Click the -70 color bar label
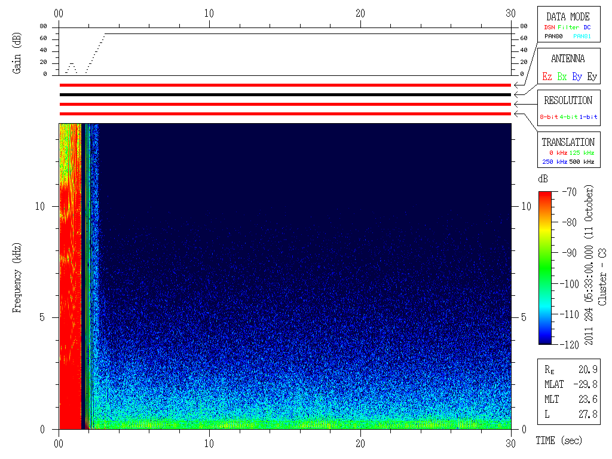Image resolution: width=612 pixels, height=459 pixels. point(570,192)
